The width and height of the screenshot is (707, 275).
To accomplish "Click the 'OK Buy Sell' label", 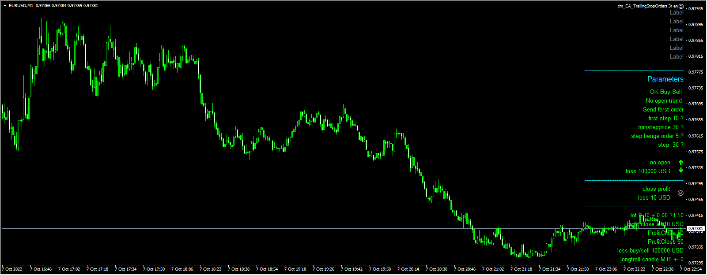I will tap(665, 92).
